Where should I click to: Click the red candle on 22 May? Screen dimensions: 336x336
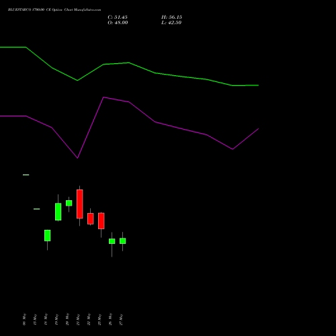click(91, 218)
